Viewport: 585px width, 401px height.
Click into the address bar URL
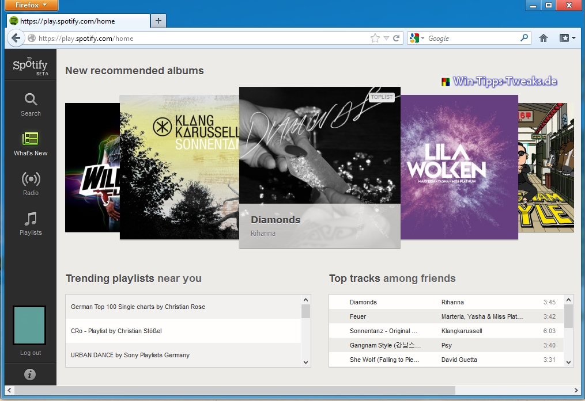(x=202, y=39)
